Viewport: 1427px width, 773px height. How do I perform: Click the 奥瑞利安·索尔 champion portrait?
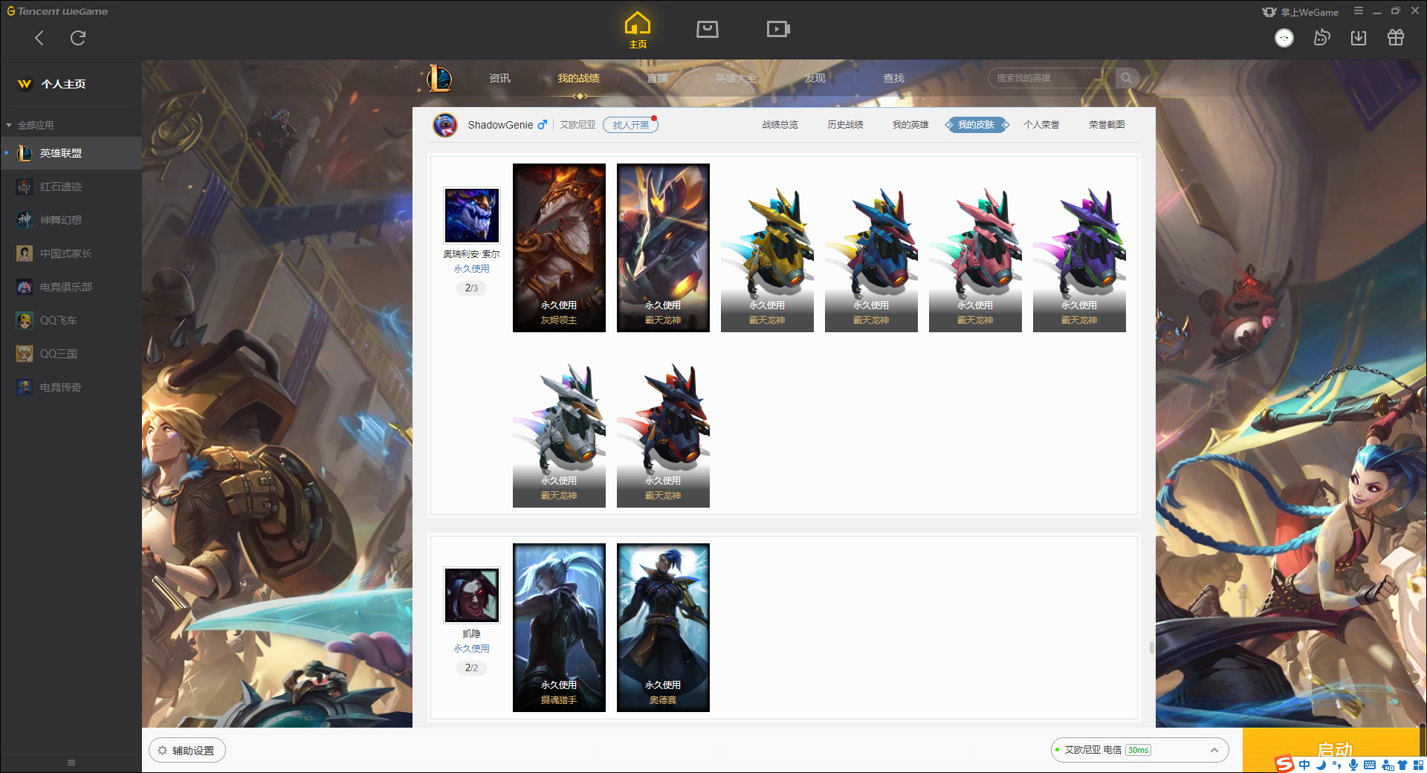click(472, 216)
